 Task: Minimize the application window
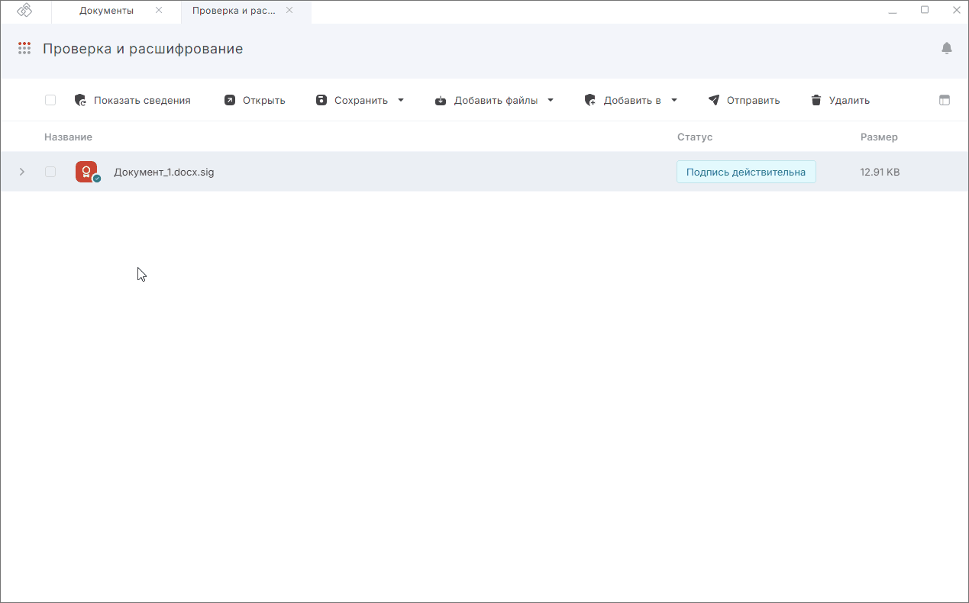click(893, 11)
